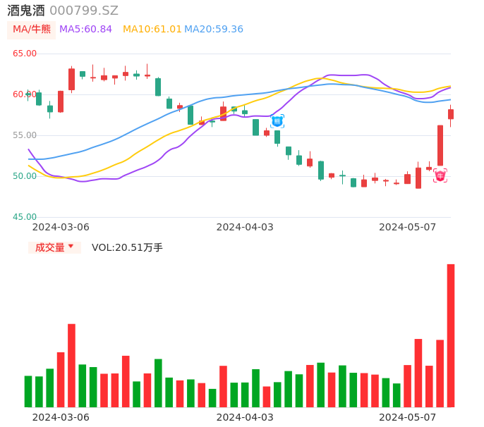Image resolution: width=484 pixels, height=427 pixels.
Task: Click the stock code 000799.SZ
Action: [x=84, y=11]
